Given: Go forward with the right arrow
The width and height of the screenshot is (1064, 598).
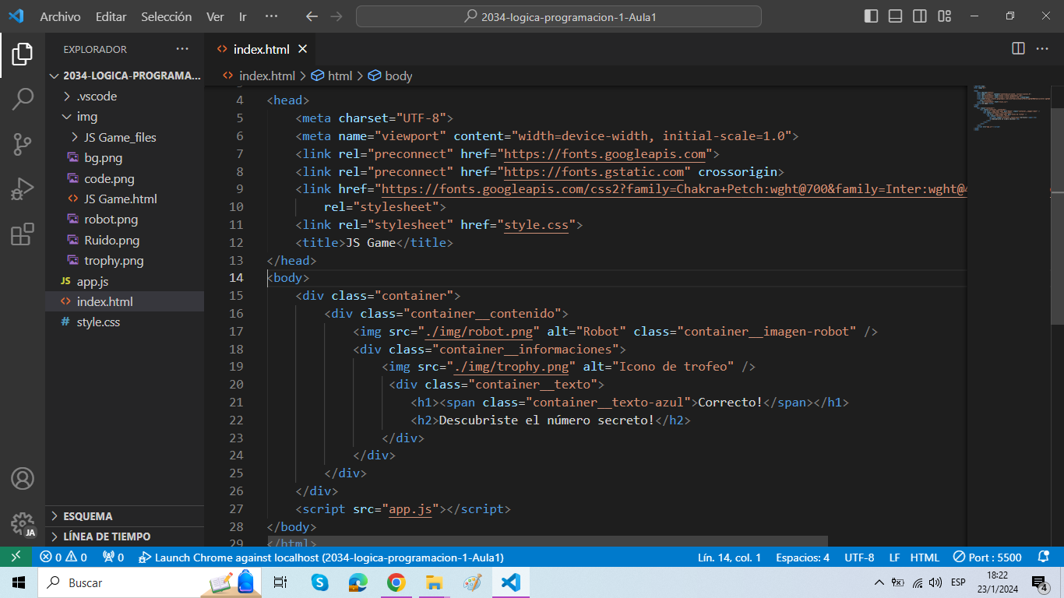Looking at the screenshot, I should click(336, 16).
